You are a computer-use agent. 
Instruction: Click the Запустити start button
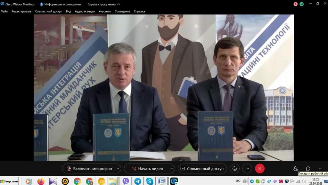pyautogui.click(x=9, y=181)
